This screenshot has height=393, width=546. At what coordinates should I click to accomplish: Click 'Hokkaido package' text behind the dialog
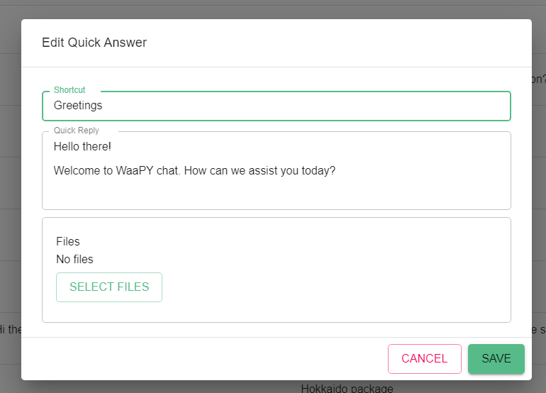tap(347, 388)
